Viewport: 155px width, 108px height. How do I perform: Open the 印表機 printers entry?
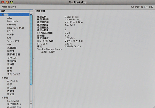(11, 51)
